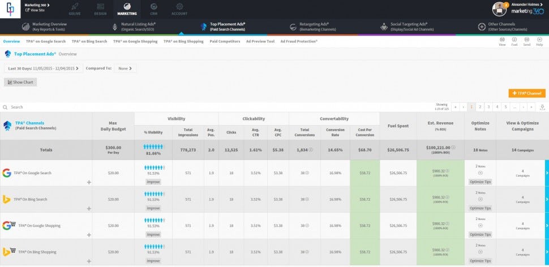Open the Ad Preview Tool tab

(x=260, y=41)
